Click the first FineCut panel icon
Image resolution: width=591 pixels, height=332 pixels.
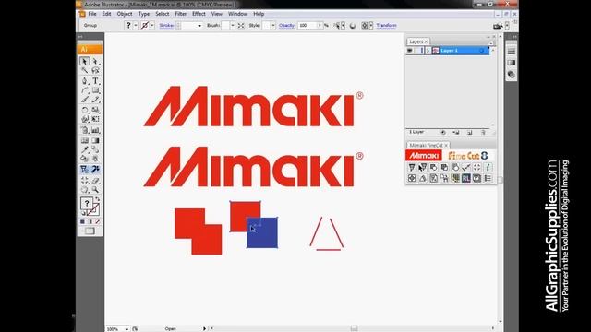point(412,167)
